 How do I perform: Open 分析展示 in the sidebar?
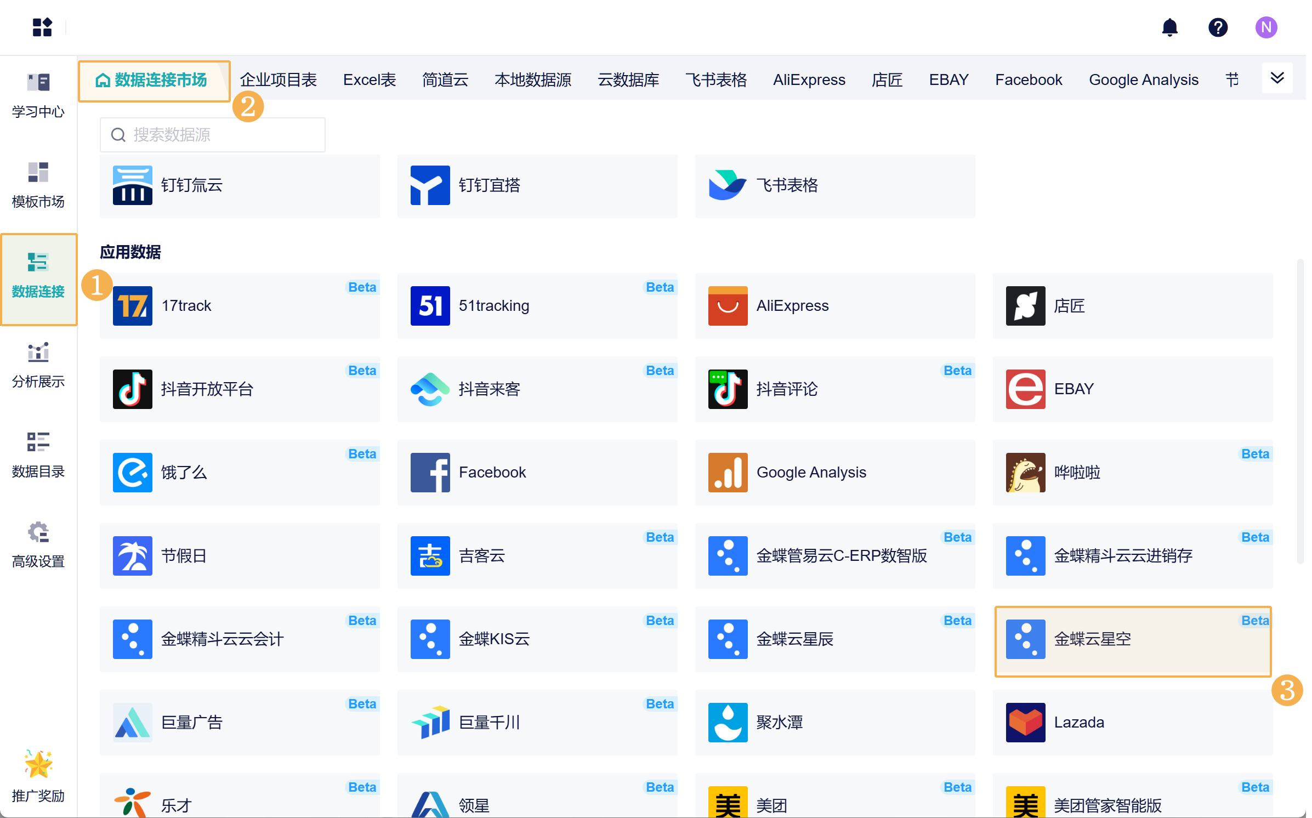(x=38, y=365)
